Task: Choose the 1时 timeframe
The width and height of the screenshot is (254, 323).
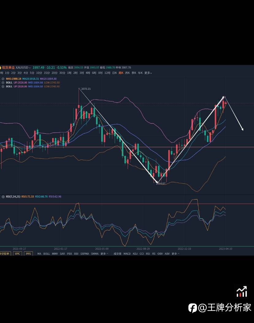Action: click(x=69, y=73)
